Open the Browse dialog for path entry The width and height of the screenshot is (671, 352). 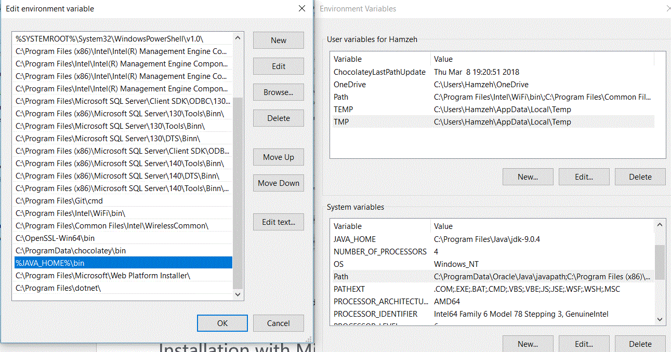click(278, 92)
